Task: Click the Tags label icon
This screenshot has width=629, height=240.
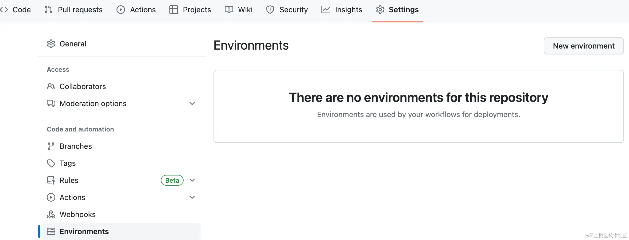Action: (51, 163)
